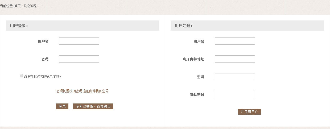This screenshot has height=129, width=330.
Task: Click the 用户名 label in login section
Action: tap(43, 41)
